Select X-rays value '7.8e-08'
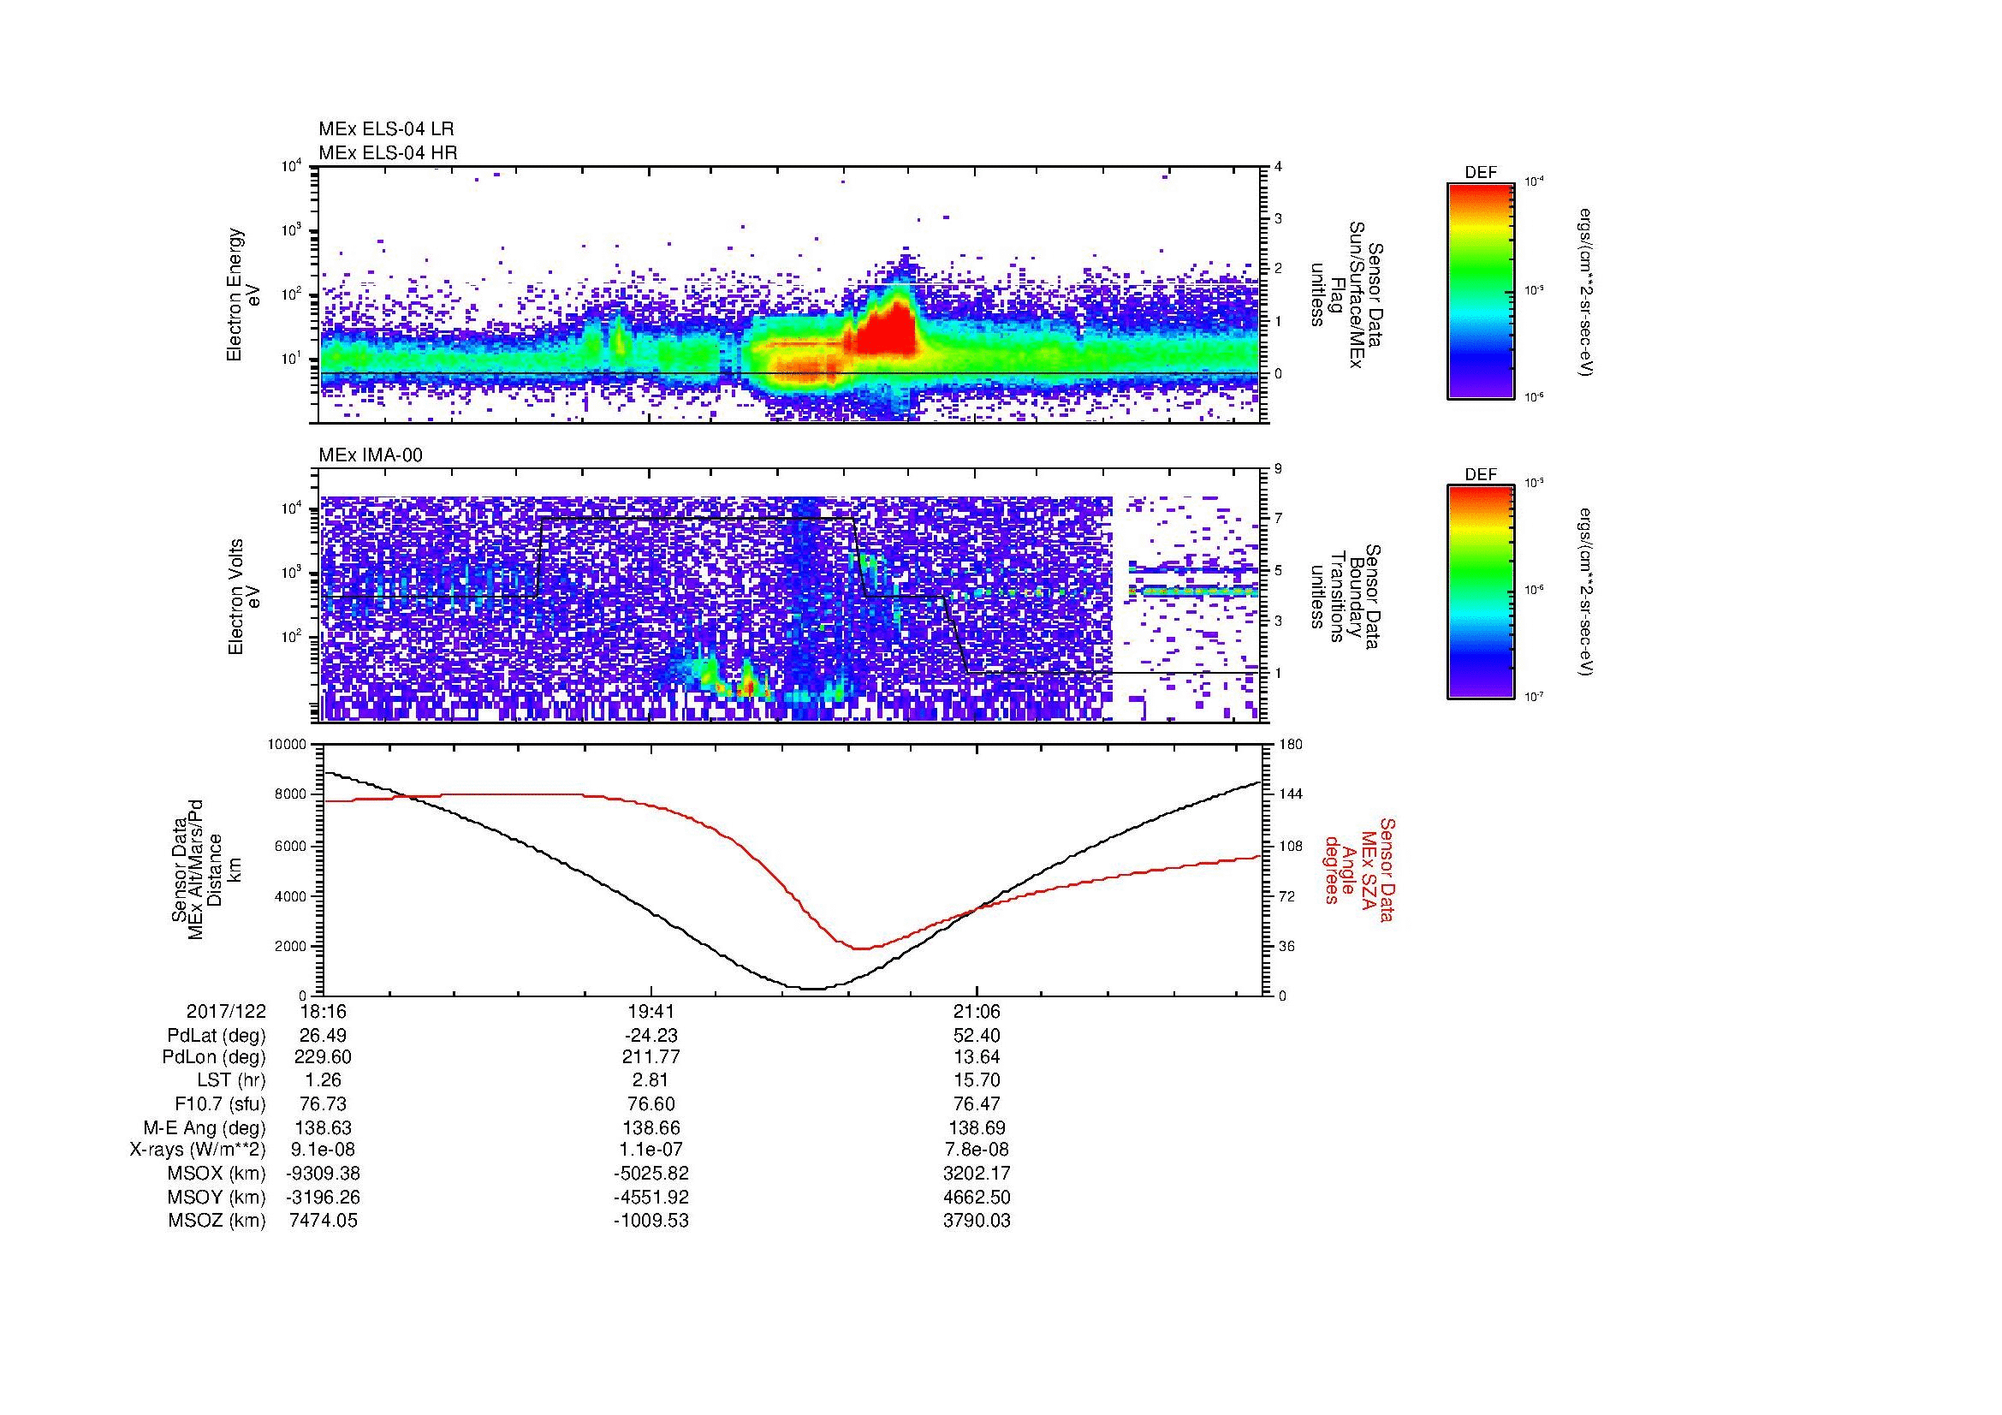The width and height of the screenshot is (2002, 1415). point(977,1150)
